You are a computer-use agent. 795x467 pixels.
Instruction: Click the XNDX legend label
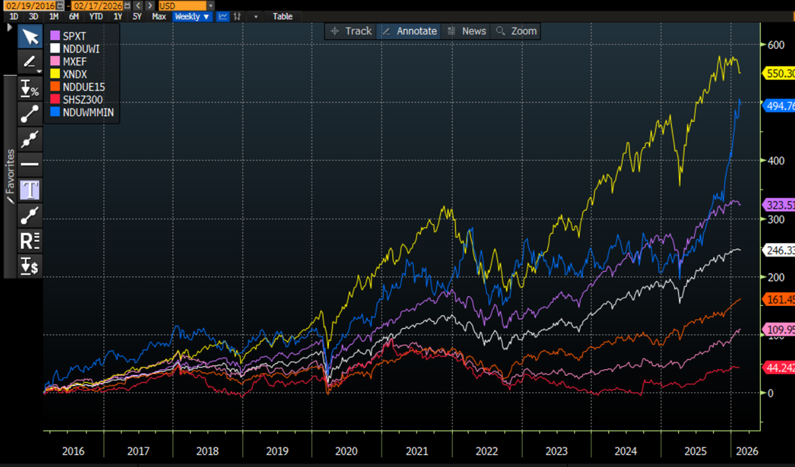click(75, 74)
